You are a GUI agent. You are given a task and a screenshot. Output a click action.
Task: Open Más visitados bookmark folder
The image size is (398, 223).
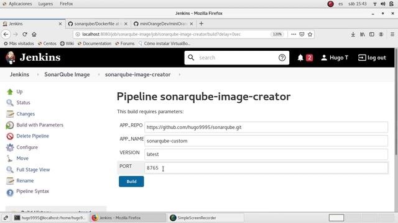click(19, 43)
